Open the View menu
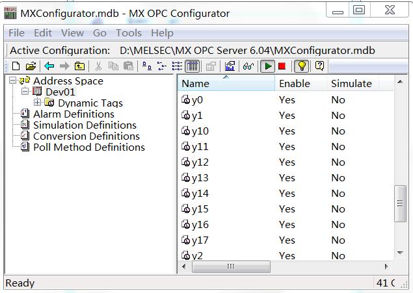This screenshot has height=293, width=413. [x=72, y=33]
